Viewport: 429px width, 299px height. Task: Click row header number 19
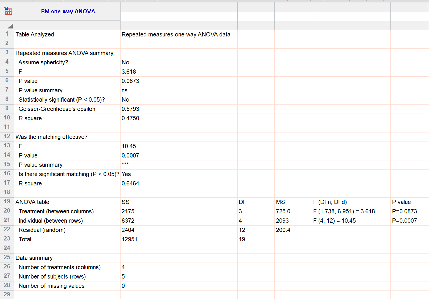(7, 201)
